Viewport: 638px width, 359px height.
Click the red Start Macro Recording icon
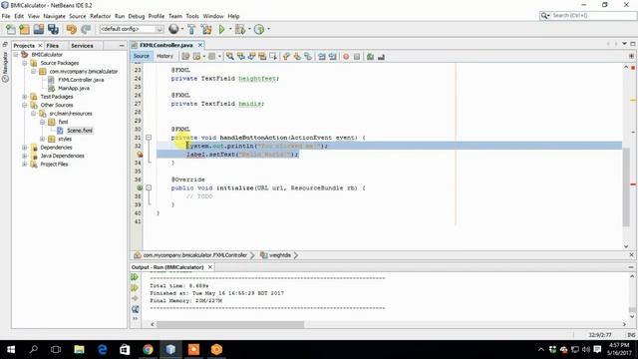346,57
